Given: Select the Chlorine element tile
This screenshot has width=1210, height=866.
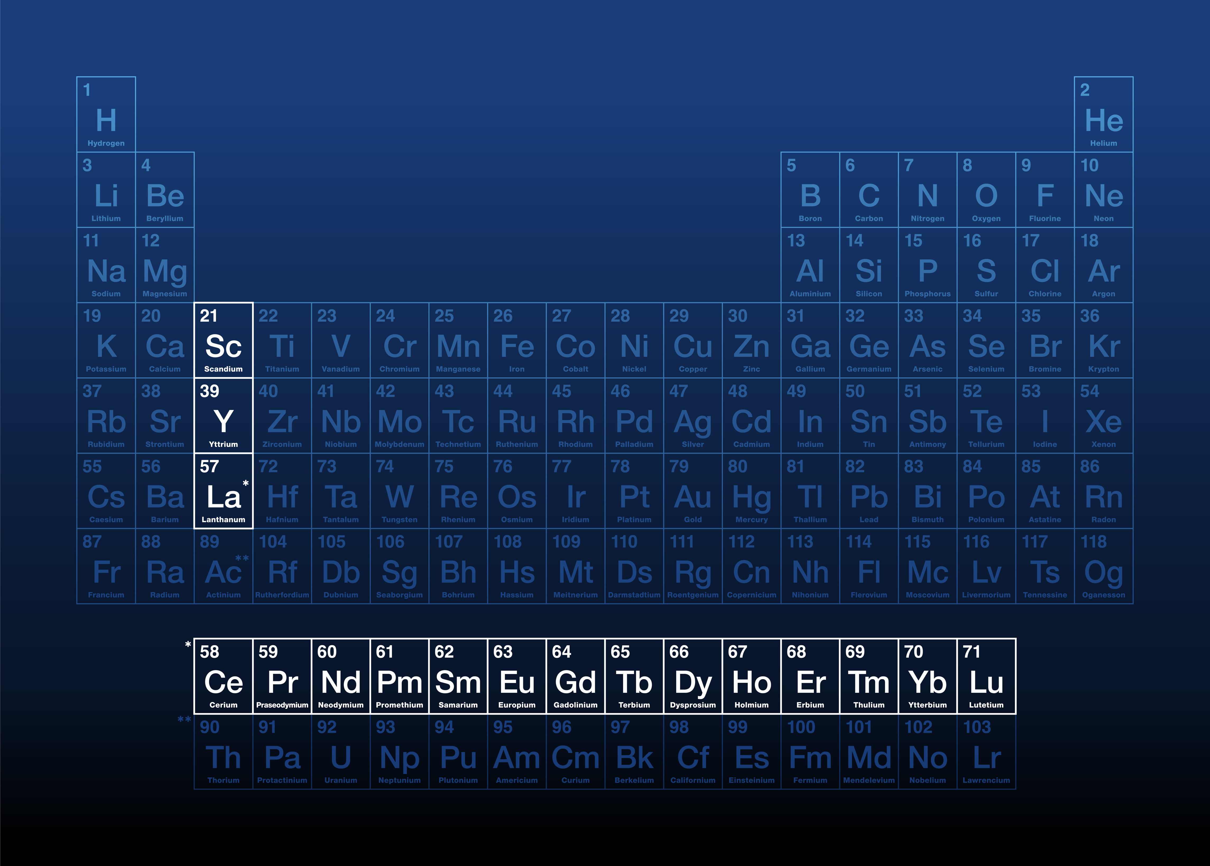Looking at the screenshot, I should (1045, 265).
